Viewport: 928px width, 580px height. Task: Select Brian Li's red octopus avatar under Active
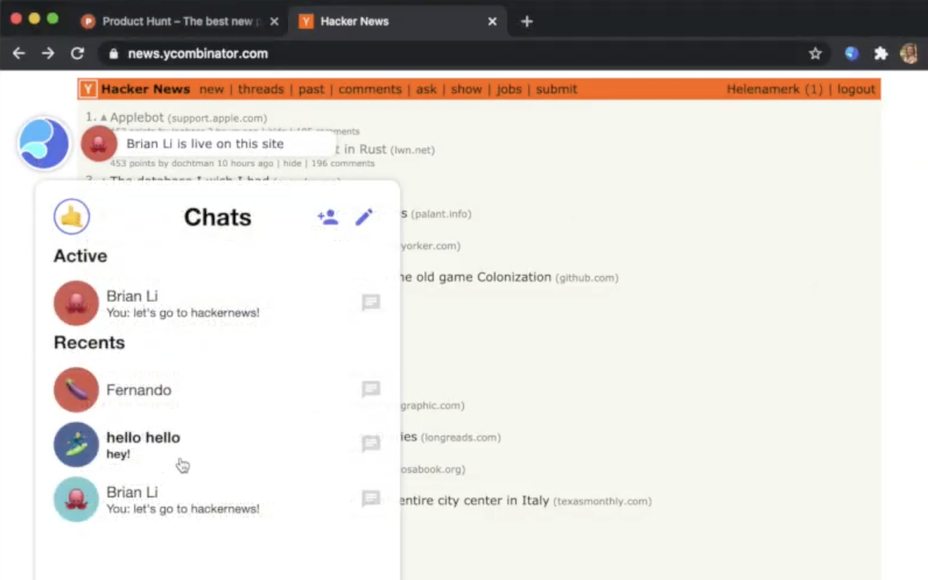click(76, 303)
